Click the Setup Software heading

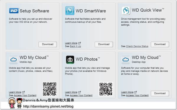pos(34,11)
